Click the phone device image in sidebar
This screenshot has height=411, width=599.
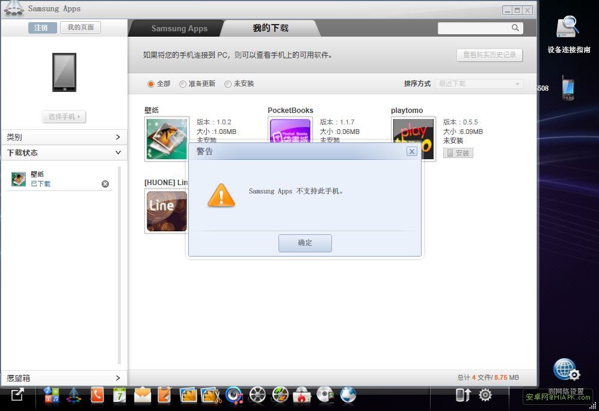(x=64, y=73)
